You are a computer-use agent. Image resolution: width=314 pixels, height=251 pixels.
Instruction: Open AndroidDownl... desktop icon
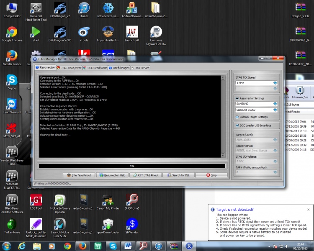point(132,10)
